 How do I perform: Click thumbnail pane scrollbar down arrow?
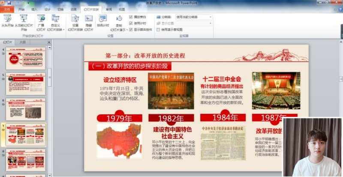tap(50, 175)
